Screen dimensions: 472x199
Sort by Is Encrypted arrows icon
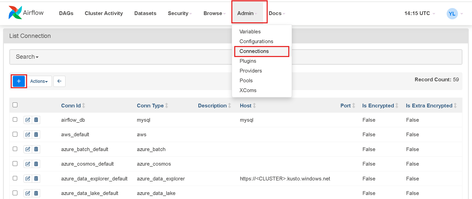coord(397,106)
